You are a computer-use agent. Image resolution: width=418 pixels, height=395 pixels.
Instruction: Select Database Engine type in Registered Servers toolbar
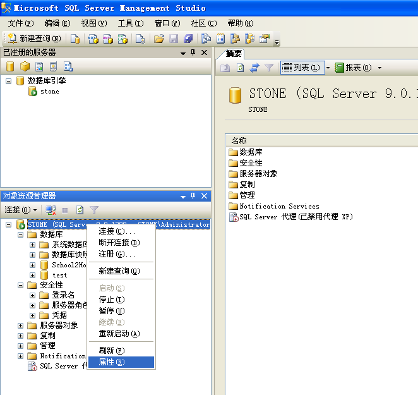(10, 66)
